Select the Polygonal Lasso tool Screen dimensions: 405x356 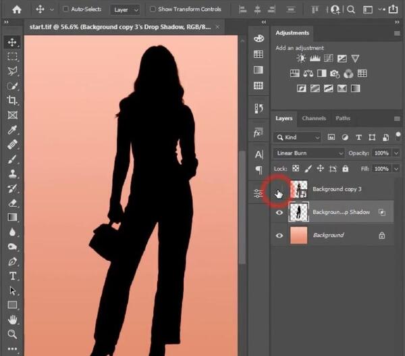pyautogui.click(x=12, y=71)
